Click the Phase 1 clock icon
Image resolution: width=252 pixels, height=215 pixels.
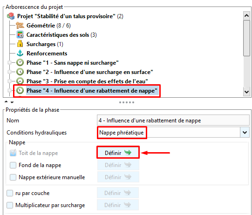tap(20, 62)
